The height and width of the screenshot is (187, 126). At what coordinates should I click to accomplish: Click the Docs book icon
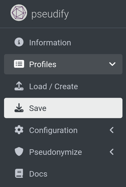tap(19, 173)
